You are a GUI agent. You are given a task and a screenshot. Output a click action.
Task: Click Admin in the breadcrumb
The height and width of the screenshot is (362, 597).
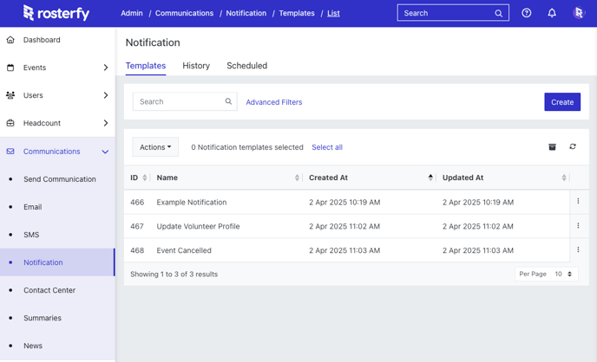[132, 13]
